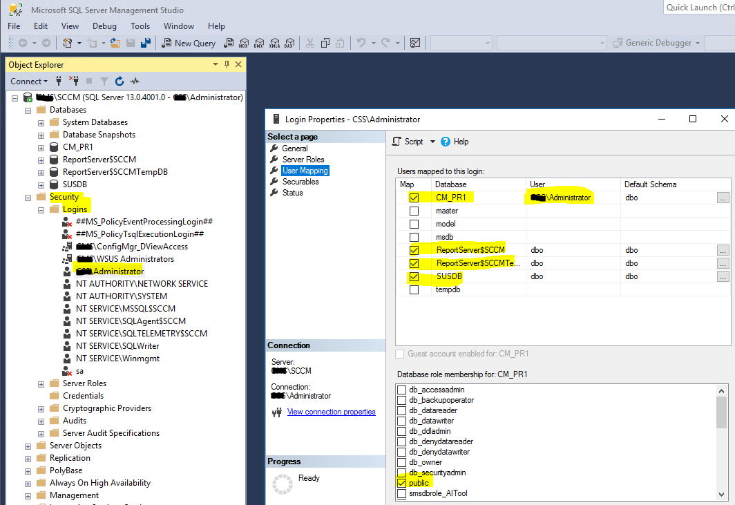This screenshot has height=505, width=735.
Task: Click the Script icon in Login Properties
Action: [x=397, y=142]
